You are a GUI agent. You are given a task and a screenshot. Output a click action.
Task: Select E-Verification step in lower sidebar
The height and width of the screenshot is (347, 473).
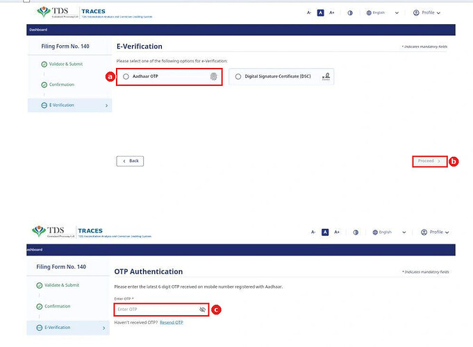68,328
